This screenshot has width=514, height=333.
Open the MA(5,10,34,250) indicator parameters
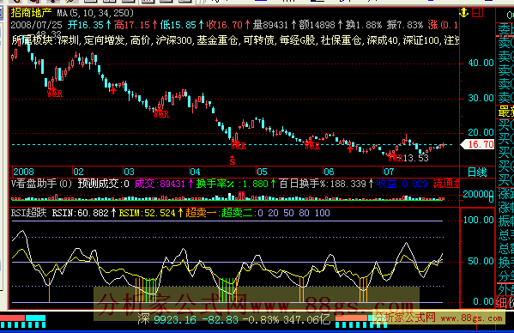(x=95, y=13)
